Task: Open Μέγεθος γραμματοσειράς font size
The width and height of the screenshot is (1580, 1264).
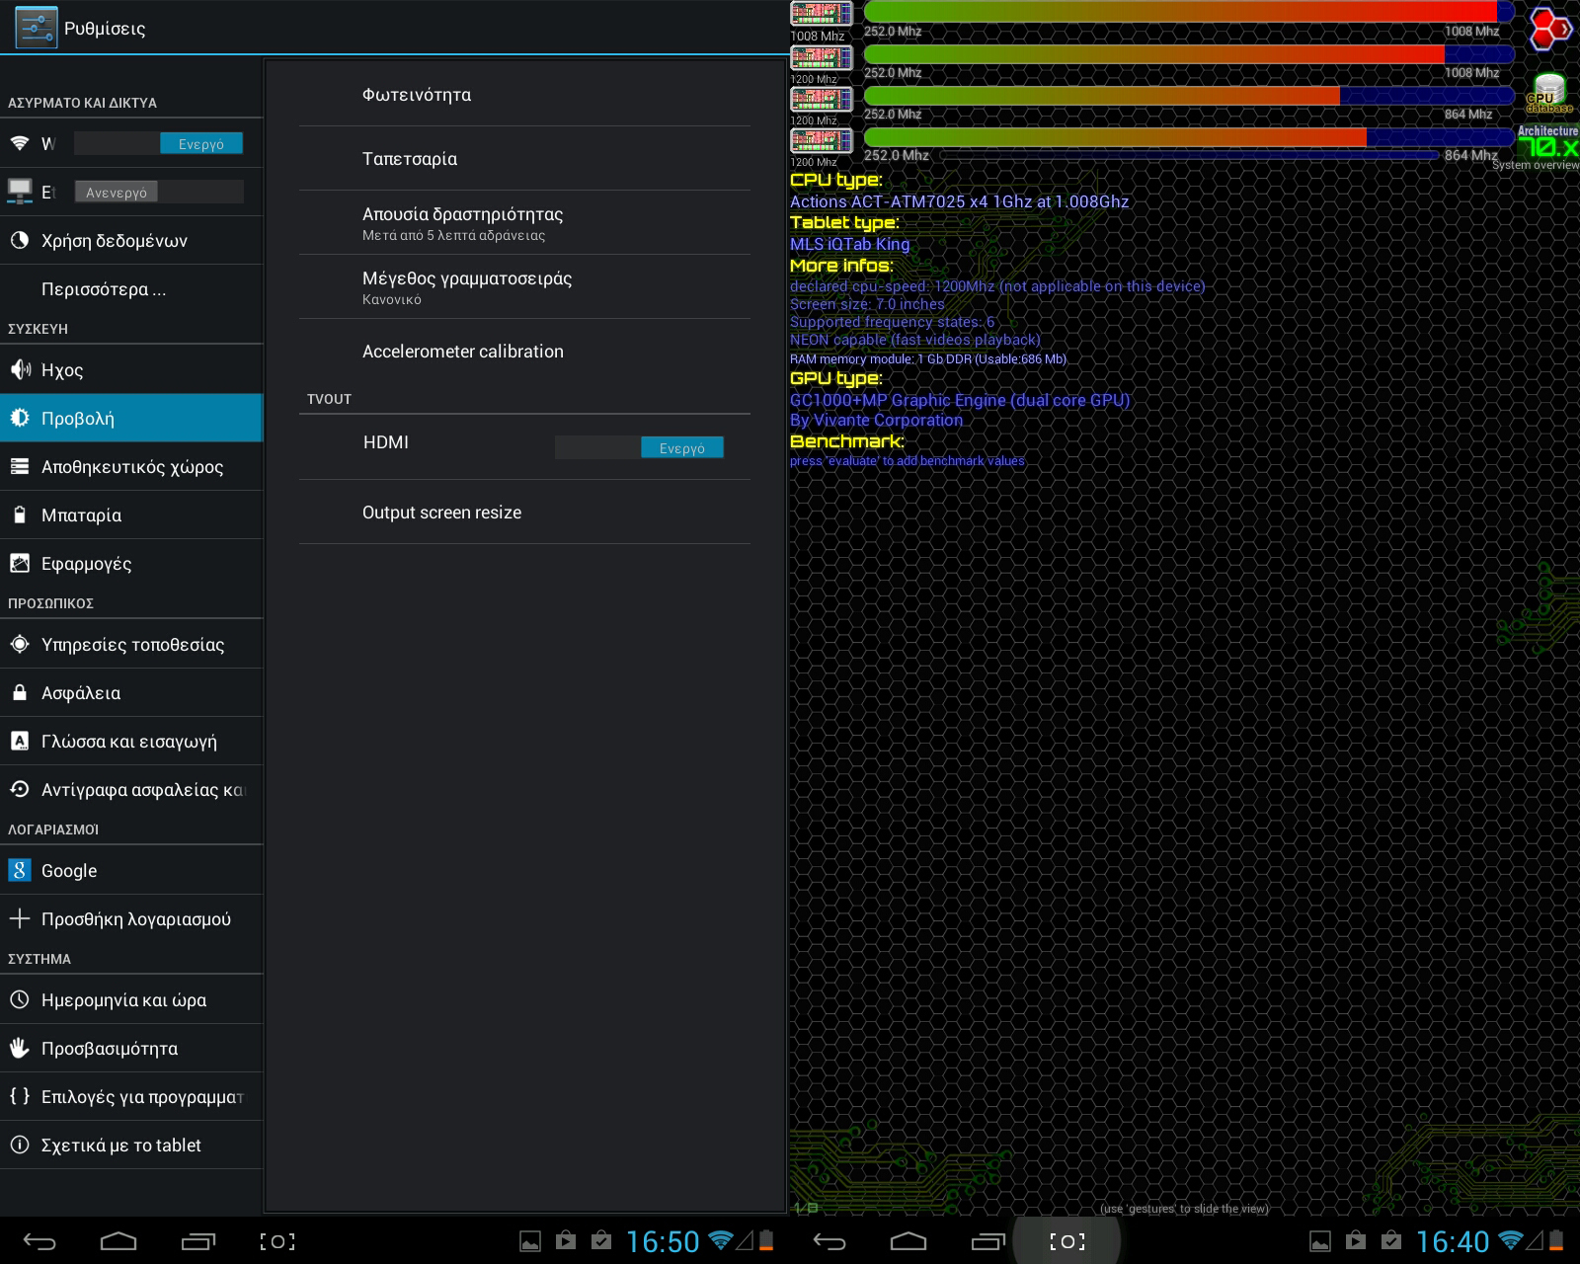Action: 524,287
